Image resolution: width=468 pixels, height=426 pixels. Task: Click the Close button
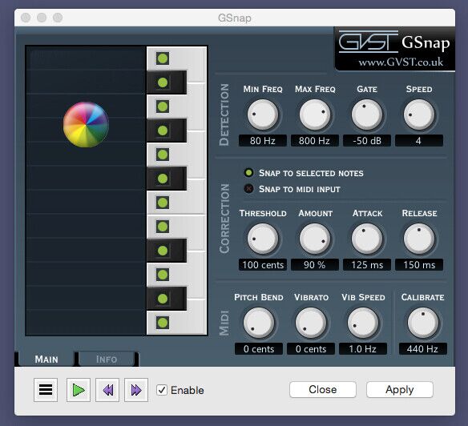click(x=323, y=389)
